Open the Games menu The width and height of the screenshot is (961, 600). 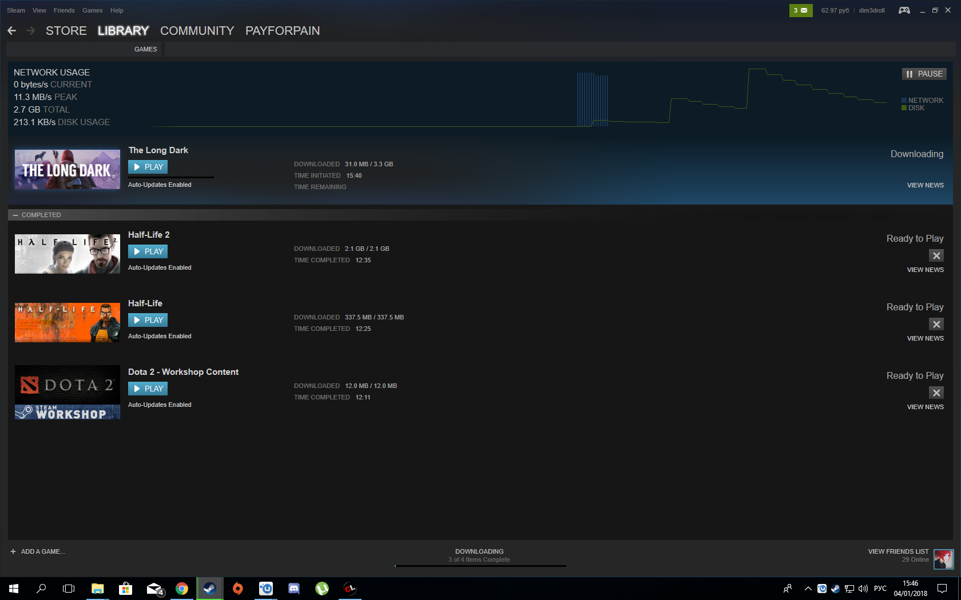pos(93,10)
